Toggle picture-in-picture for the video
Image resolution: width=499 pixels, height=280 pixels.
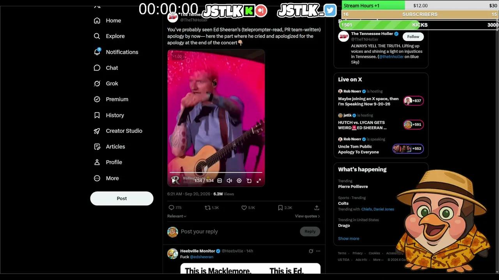(x=249, y=180)
